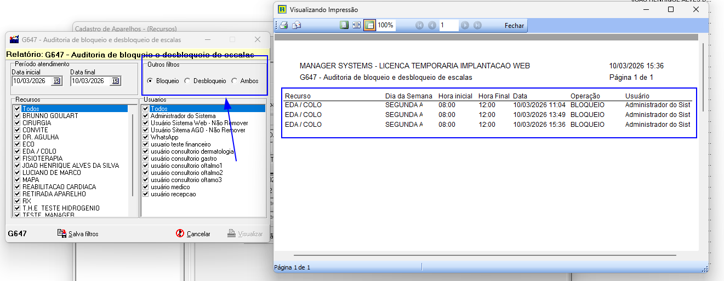The width and height of the screenshot is (724, 281).
Task: Click the fit page width icon
Action: point(356,25)
